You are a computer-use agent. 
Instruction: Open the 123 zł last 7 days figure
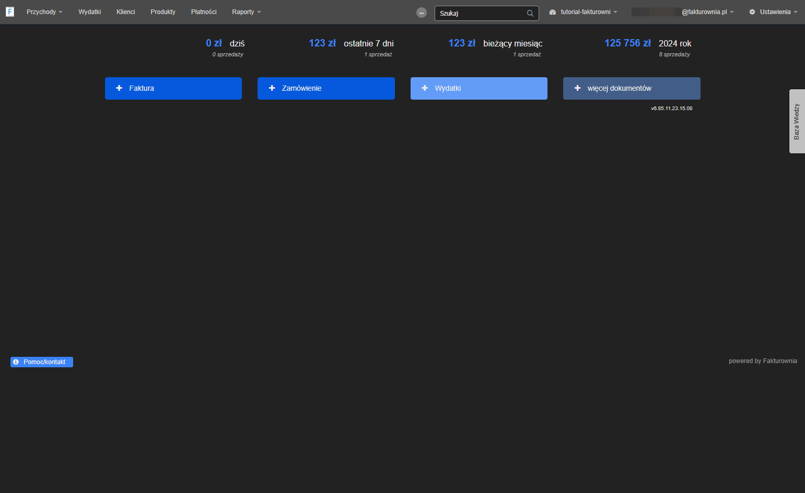point(322,43)
